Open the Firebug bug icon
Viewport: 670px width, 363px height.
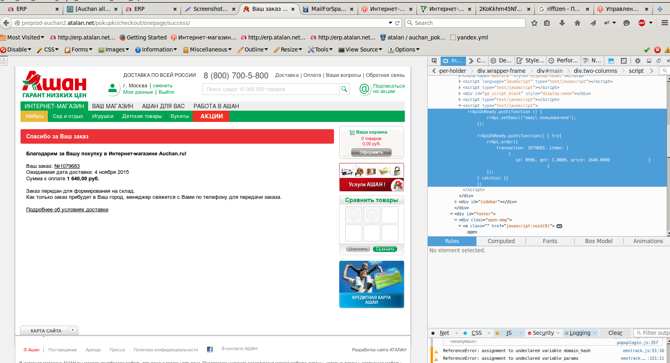[x=607, y=23]
